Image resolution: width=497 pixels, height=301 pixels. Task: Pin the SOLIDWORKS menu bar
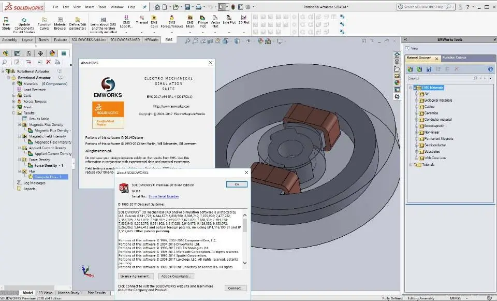[x=144, y=7]
